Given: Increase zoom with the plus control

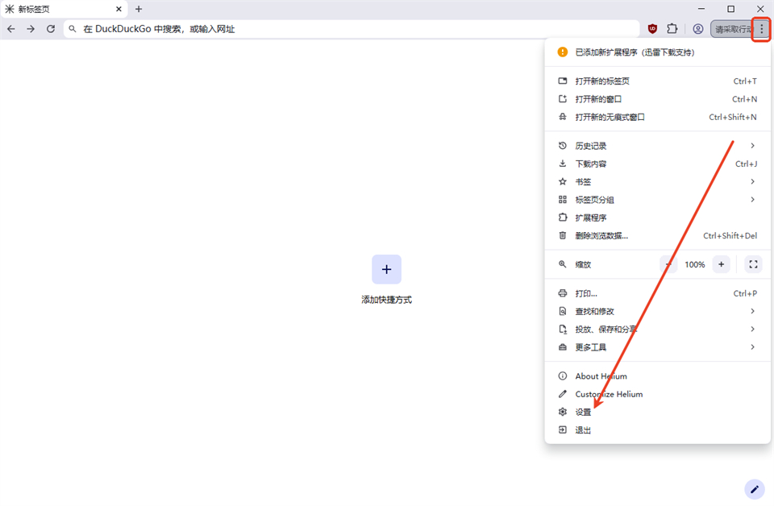Looking at the screenshot, I should pyautogui.click(x=720, y=263).
